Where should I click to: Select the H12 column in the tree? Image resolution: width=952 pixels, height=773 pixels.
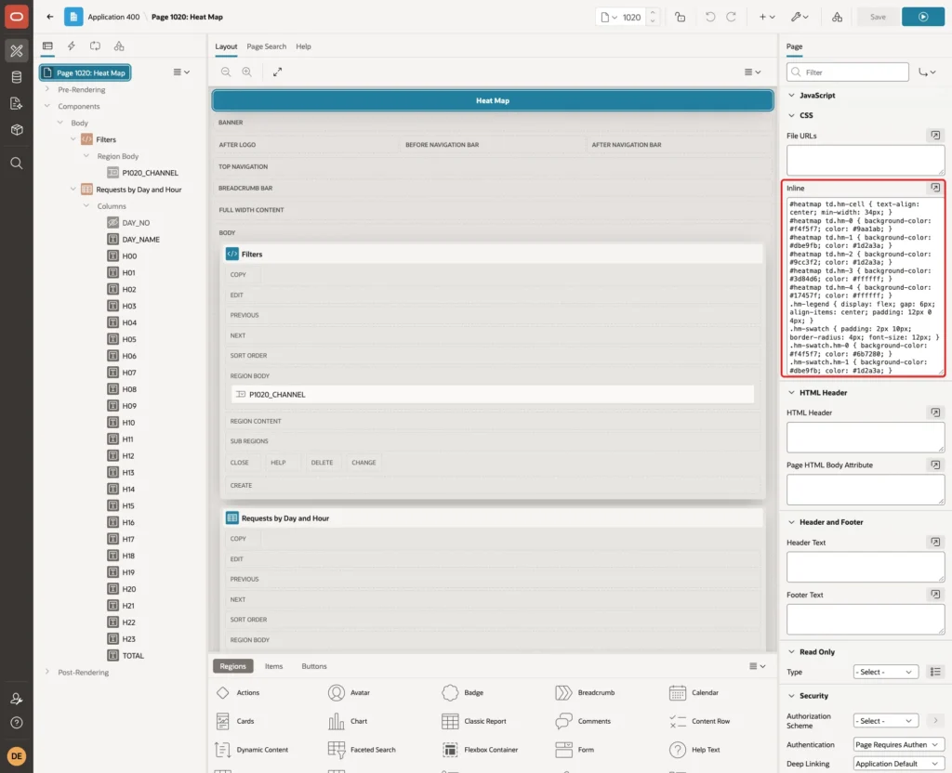click(128, 455)
